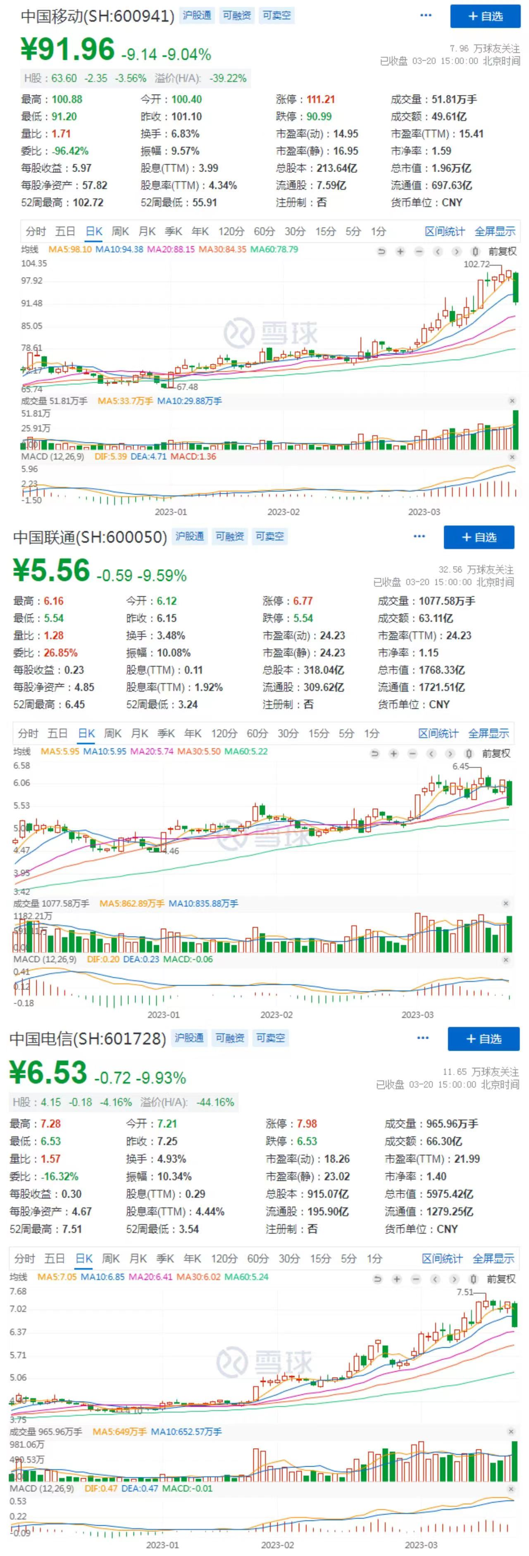Open the three-dot more menu for 中国电信
The height and width of the screenshot is (1556, 529).
[x=423, y=1038]
